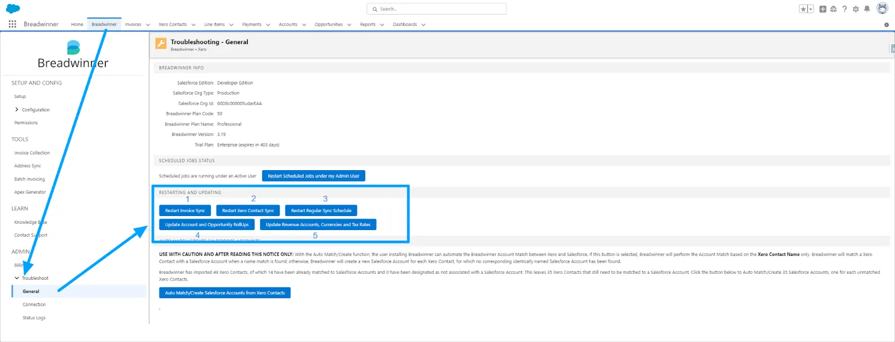Switch to the Reports tab
This screenshot has width=895, height=342.
coord(368,25)
